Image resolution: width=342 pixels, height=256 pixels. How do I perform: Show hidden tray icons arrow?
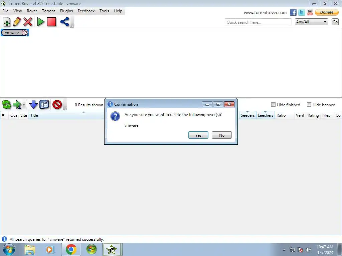point(284,250)
